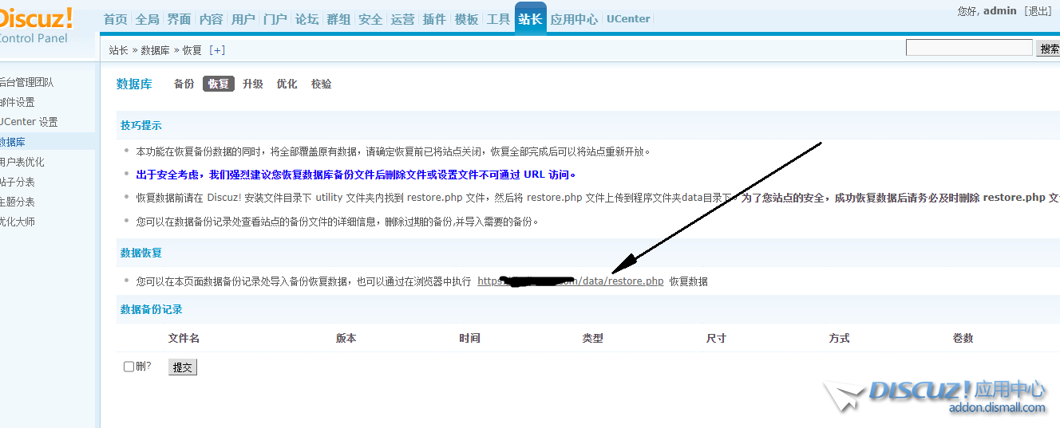
Task: Open the 插件 top menu item
Action: 434,19
